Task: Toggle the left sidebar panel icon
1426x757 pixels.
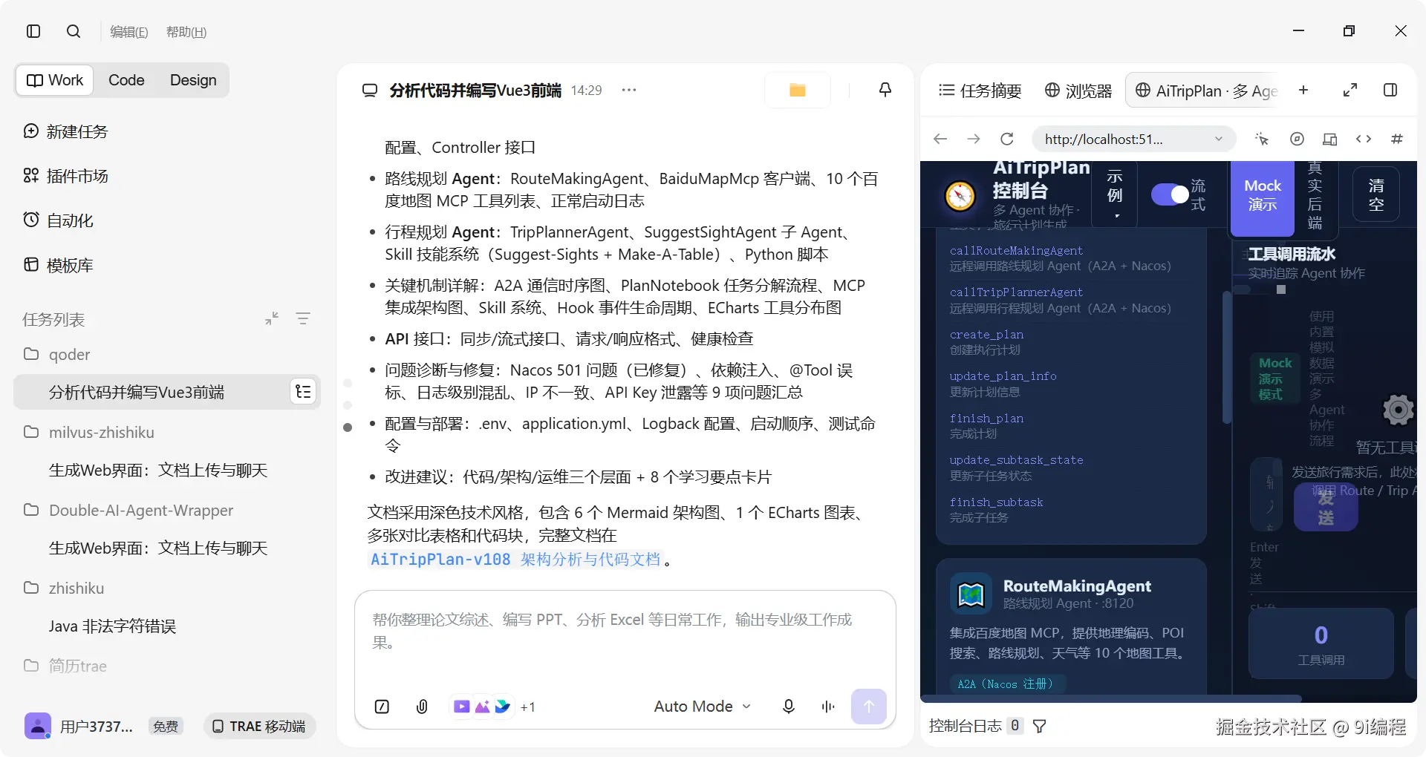Action: (x=33, y=31)
